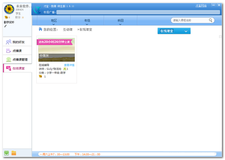225x160 pixels.
Task: Open the orange folder icon
Action: point(14,153)
